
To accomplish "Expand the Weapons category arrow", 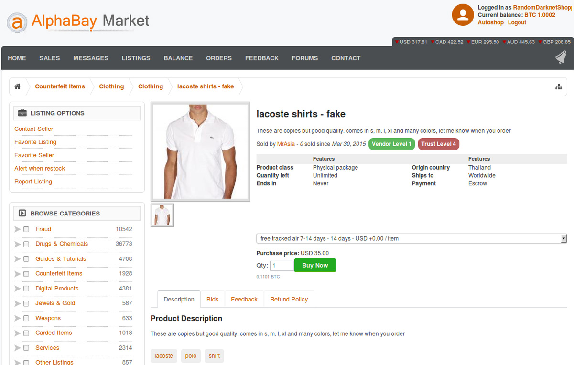I will (18, 318).
